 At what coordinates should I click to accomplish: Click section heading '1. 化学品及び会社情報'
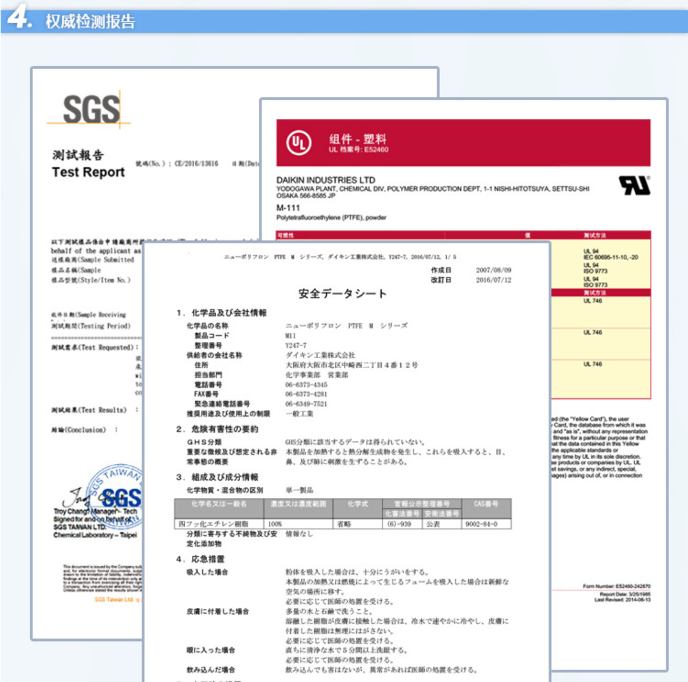pyautogui.click(x=222, y=313)
